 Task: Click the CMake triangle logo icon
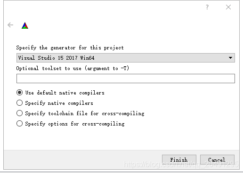pyautogui.click(x=25, y=25)
